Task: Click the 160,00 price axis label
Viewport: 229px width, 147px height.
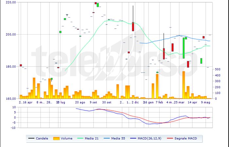Action: (x=11, y=99)
